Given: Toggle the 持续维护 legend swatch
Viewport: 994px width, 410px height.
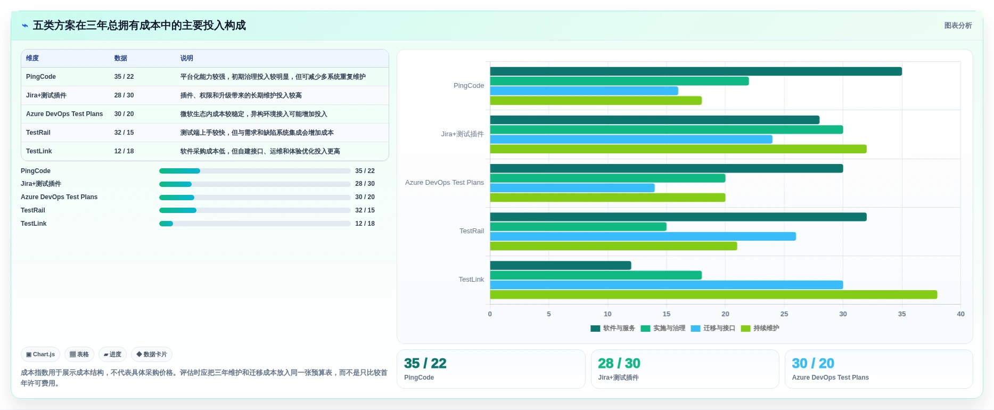Looking at the screenshot, I should [x=745, y=329].
